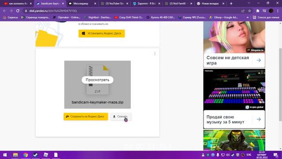Click 'Продай свою музыку за 5 минут' text

coord(225,119)
